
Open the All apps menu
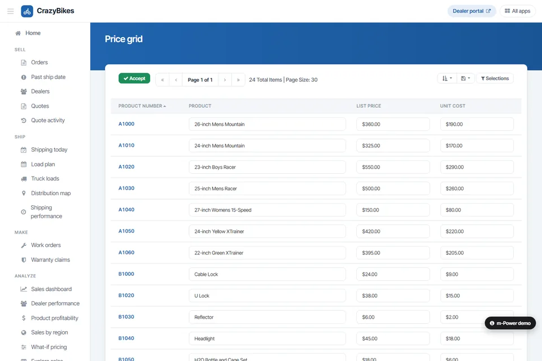(518, 11)
